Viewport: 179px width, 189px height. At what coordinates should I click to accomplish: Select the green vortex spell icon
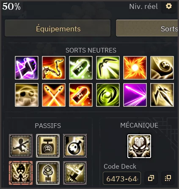pyautogui.click(x=108, y=95)
